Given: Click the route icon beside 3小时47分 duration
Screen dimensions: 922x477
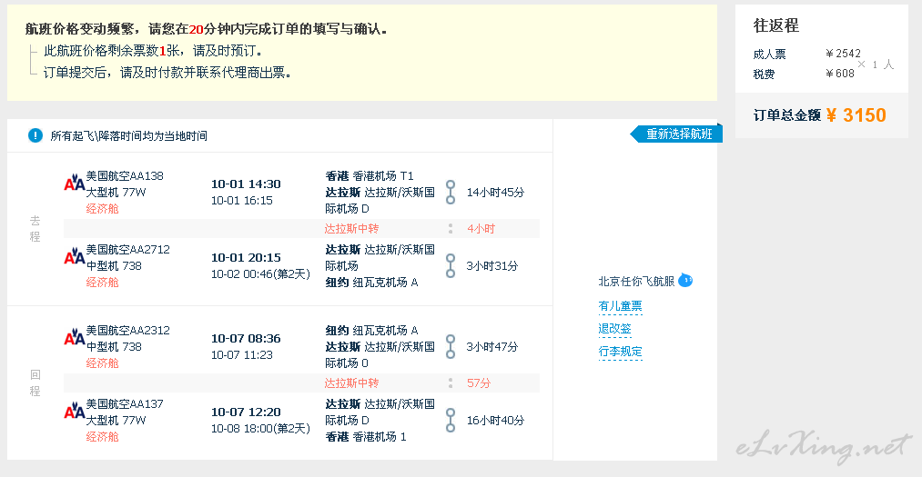Looking at the screenshot, I should [451, 346].
